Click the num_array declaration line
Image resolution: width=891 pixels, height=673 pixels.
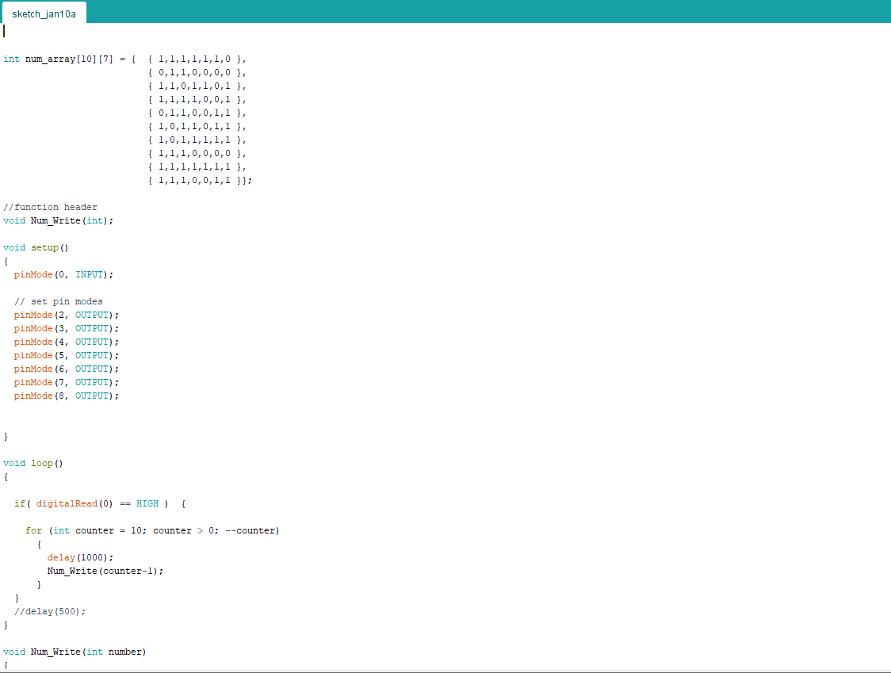click(x=125, y=59)
